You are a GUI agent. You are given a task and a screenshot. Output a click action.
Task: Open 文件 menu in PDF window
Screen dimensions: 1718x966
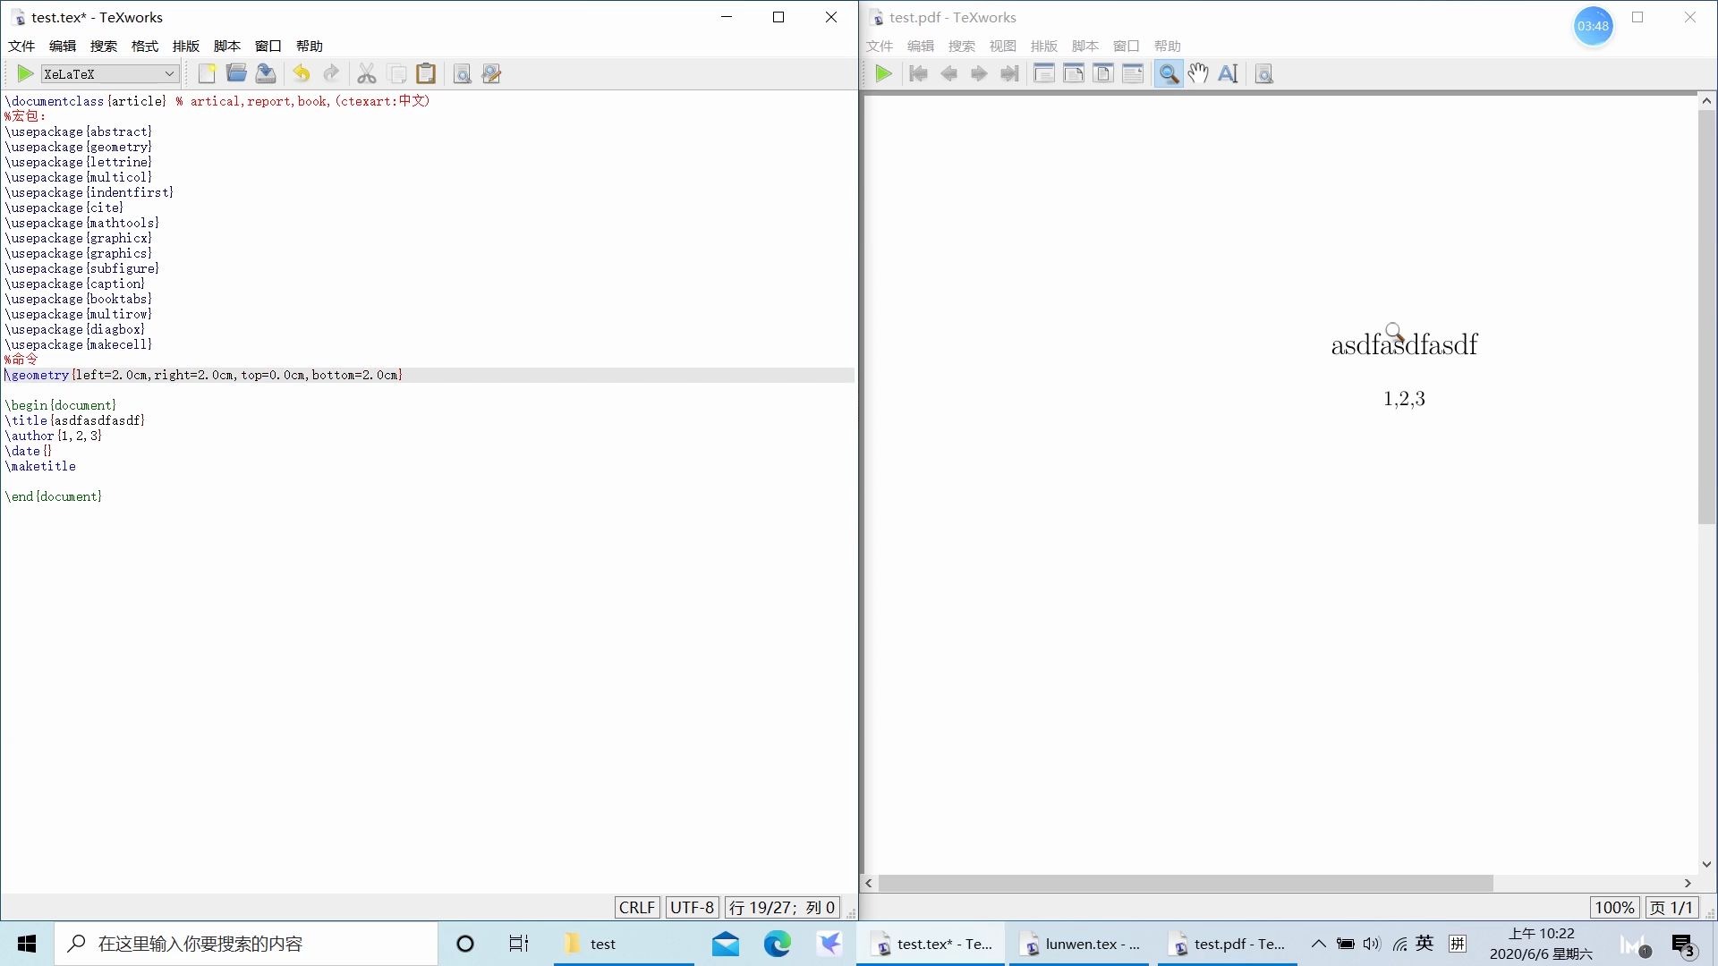pos(880,46)
